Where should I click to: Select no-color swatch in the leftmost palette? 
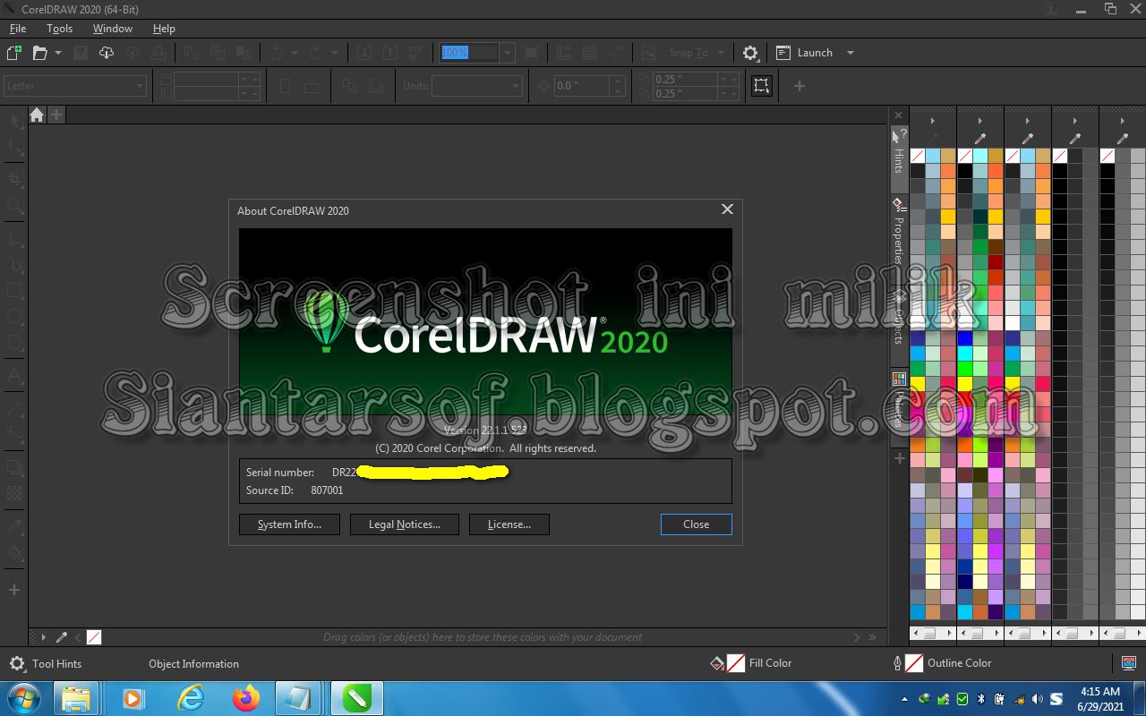[918, 156]
